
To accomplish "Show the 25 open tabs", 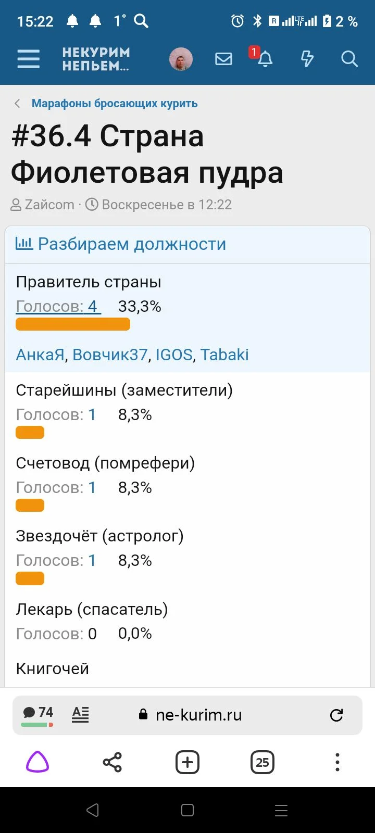I will tap(262, 763).
